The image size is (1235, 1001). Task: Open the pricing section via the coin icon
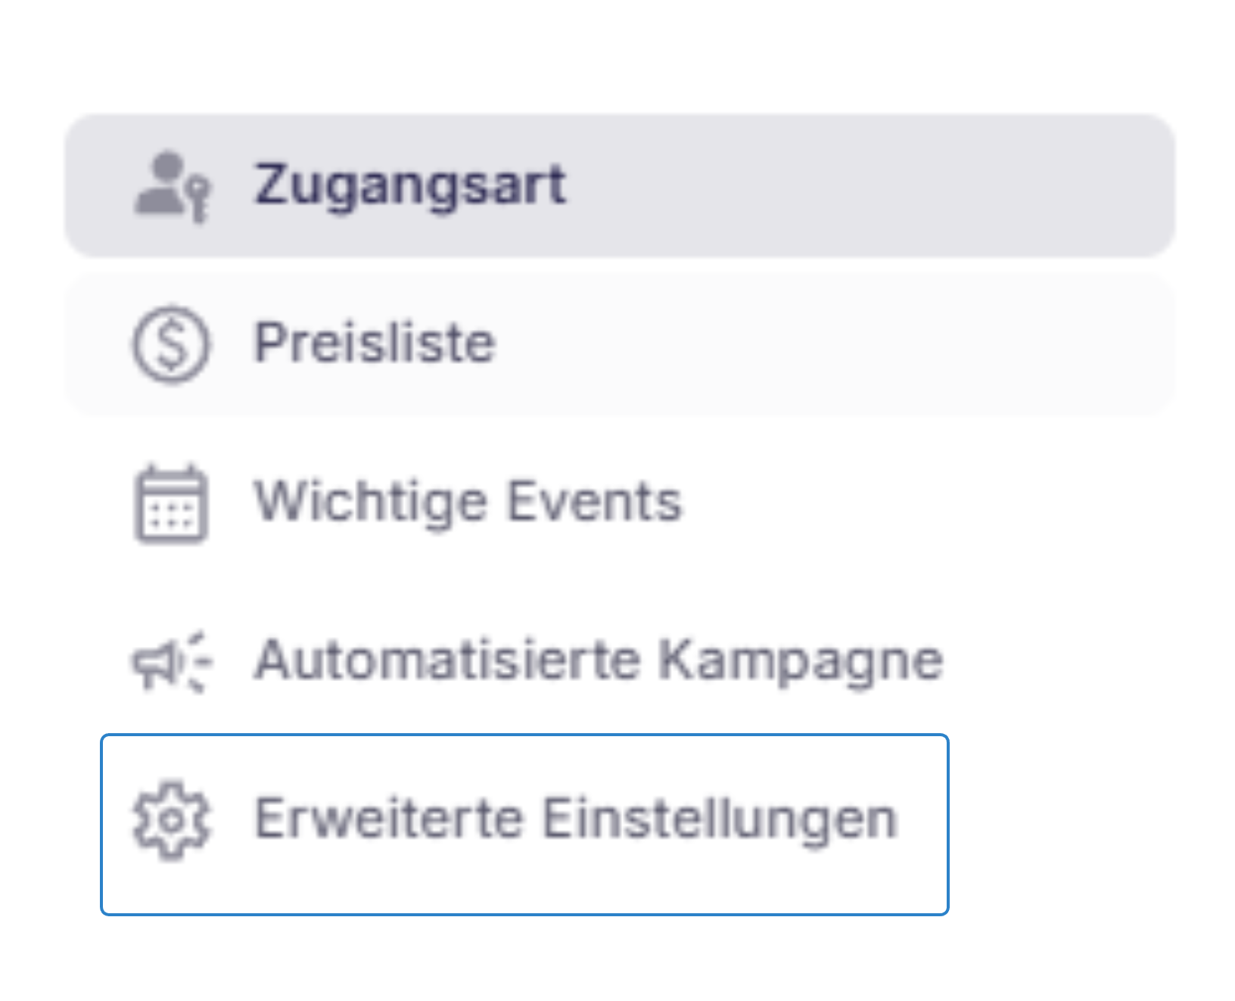pyautogui.click(x=170, y=344)
